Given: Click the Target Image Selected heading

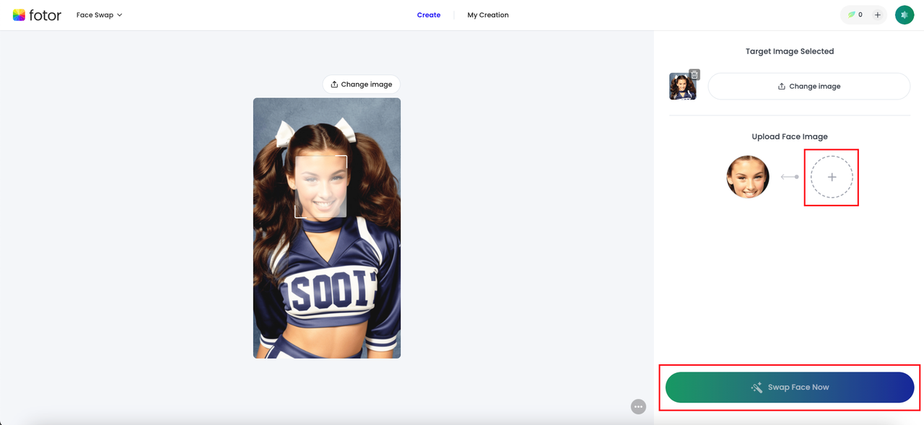Looking at the screenshot, I should 790,51.
